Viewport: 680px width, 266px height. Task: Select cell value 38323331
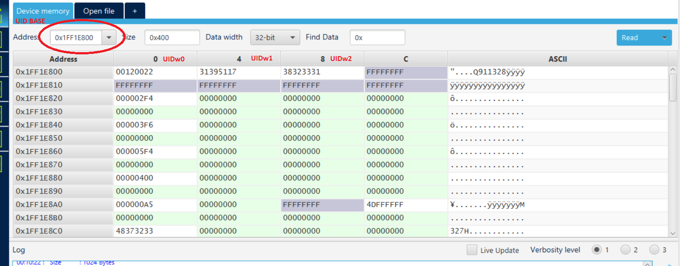click(x=322, y=72)
